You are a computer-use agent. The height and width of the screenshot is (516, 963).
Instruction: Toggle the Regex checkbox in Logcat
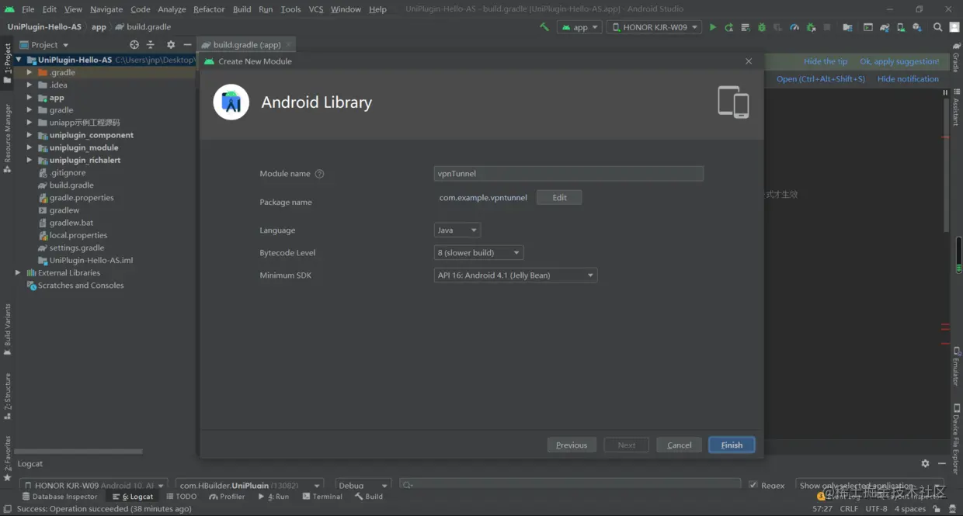(753, 485)
